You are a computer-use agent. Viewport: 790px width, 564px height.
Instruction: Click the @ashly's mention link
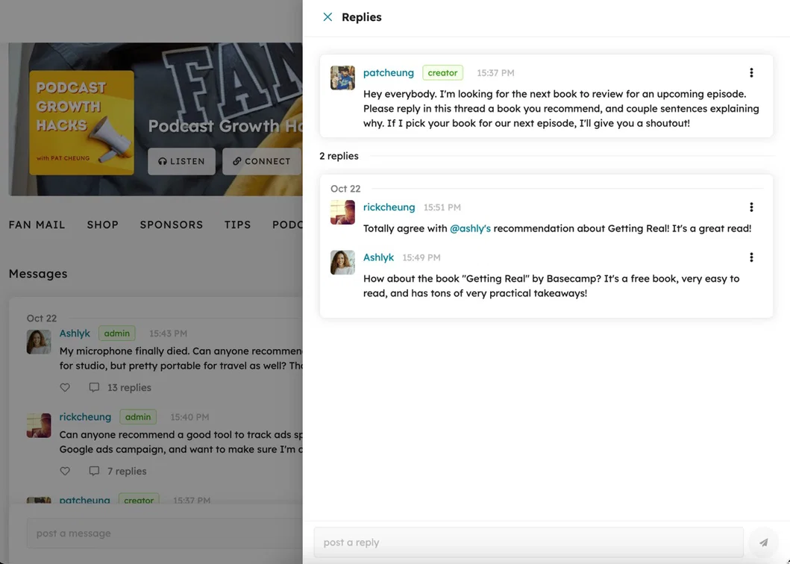pyautogui.click(x=470, y=228)
